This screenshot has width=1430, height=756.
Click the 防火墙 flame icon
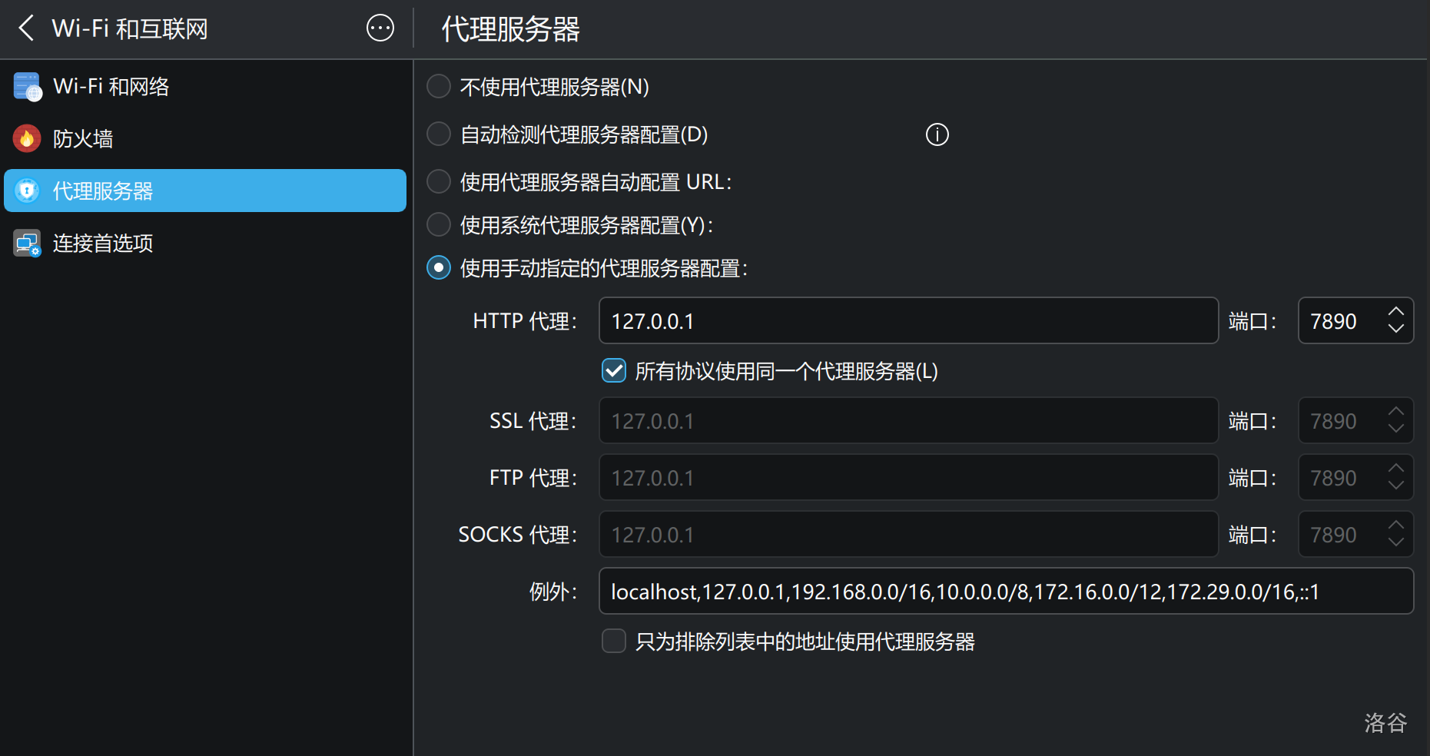click(x=27, y=138)
